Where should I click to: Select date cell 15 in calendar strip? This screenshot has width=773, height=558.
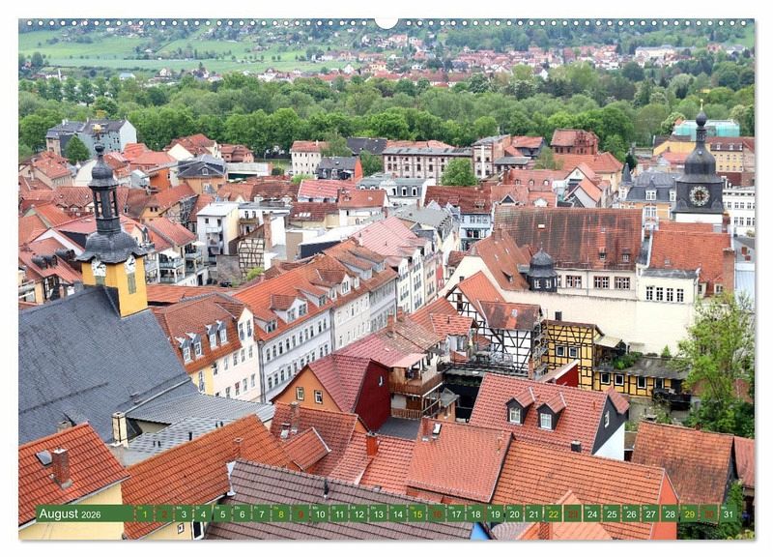(417, 514)
